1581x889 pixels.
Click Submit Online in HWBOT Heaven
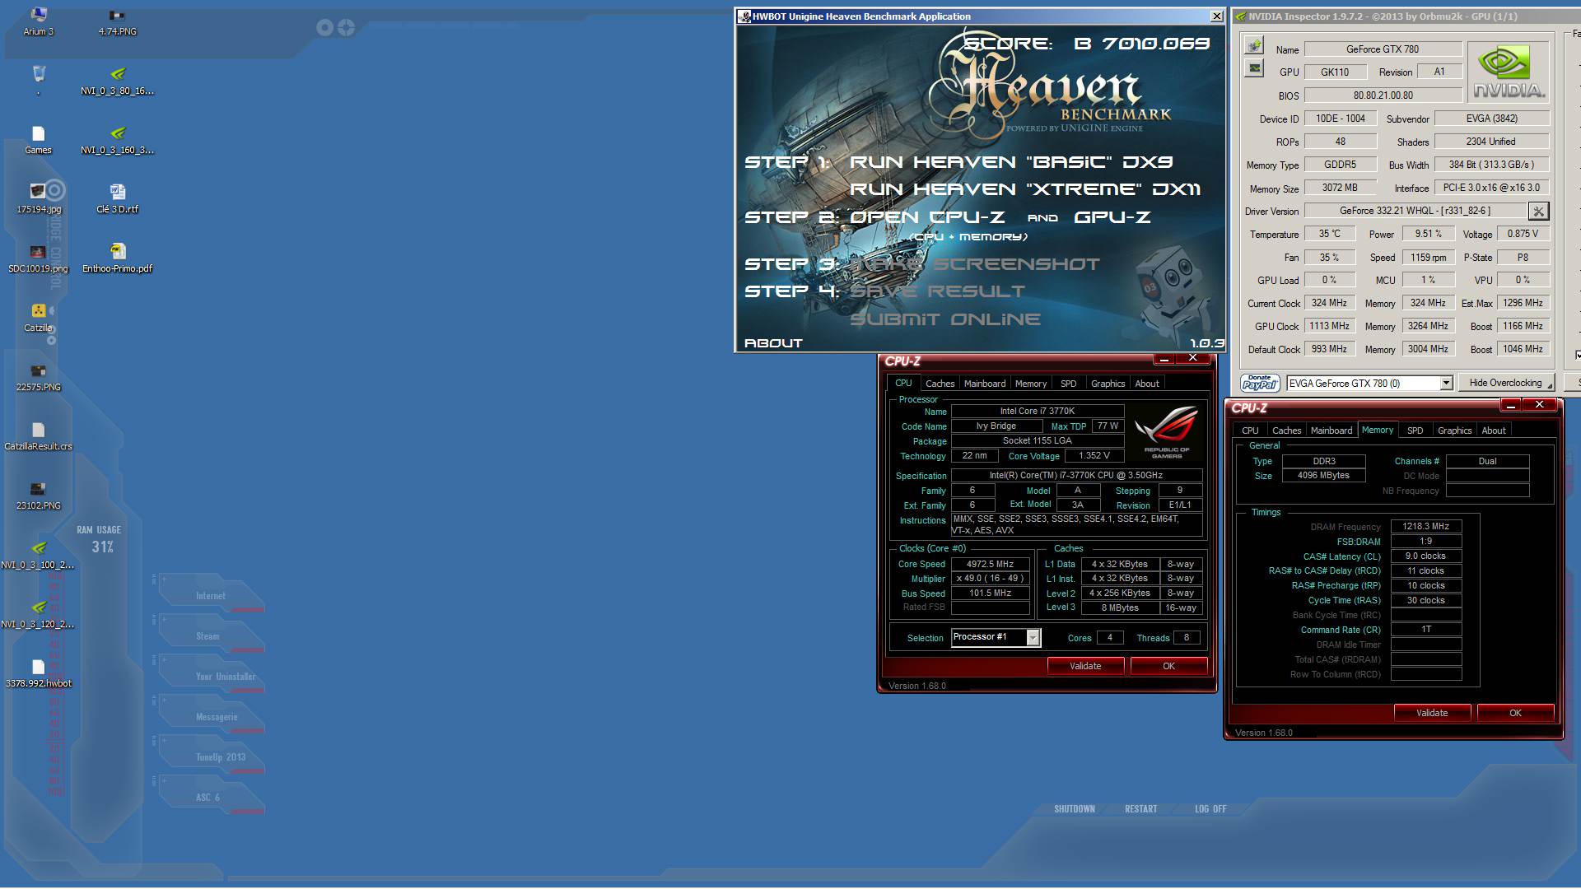[x=945, y=319]
